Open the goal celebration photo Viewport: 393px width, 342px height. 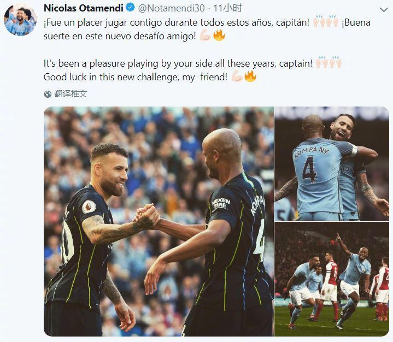point(332,279)
